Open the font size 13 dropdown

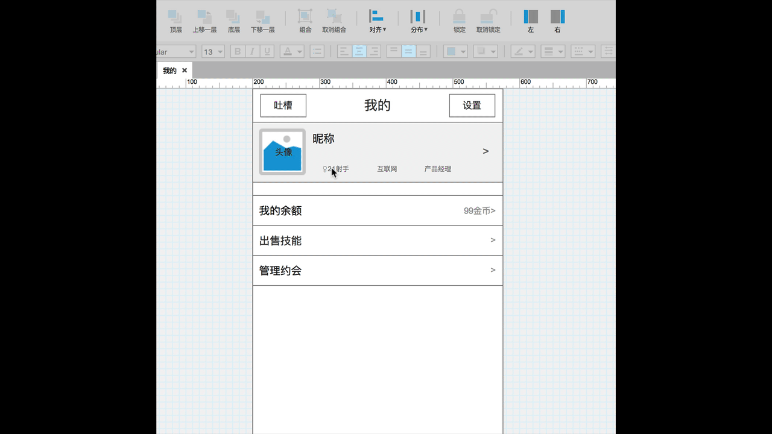[213, 52]
